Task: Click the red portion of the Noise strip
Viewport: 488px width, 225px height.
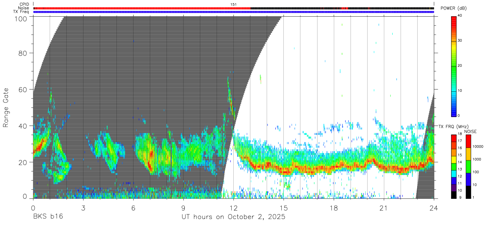Action: (x=142, y=8)
